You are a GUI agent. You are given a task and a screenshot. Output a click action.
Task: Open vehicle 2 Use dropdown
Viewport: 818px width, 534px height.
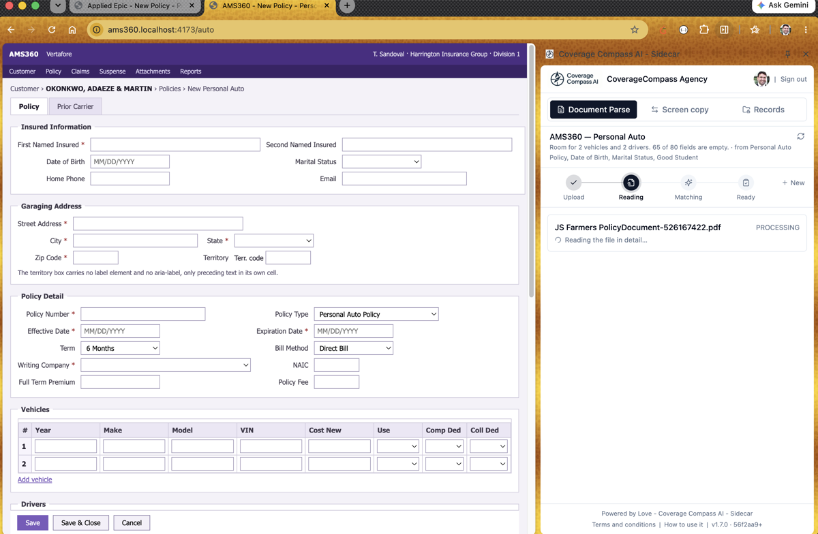click(x=397, y=464)
